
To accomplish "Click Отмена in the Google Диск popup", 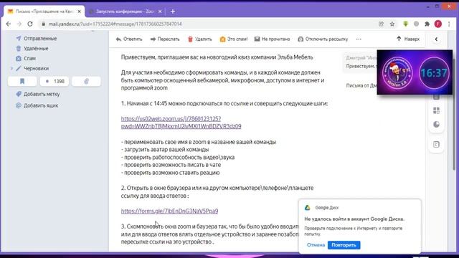I will click(x=316, y=245).
